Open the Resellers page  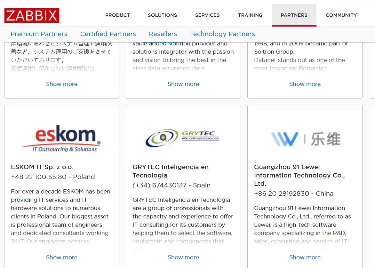(163, 34)
